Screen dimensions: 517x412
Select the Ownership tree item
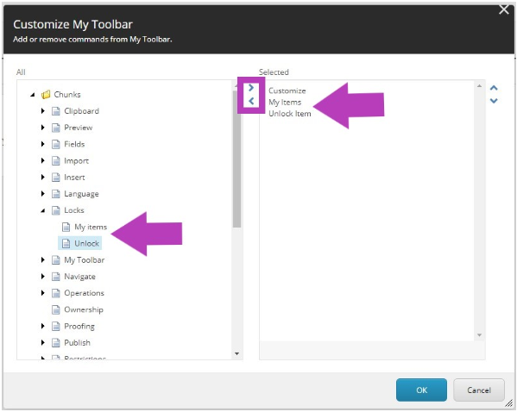(x=84, y=309)
